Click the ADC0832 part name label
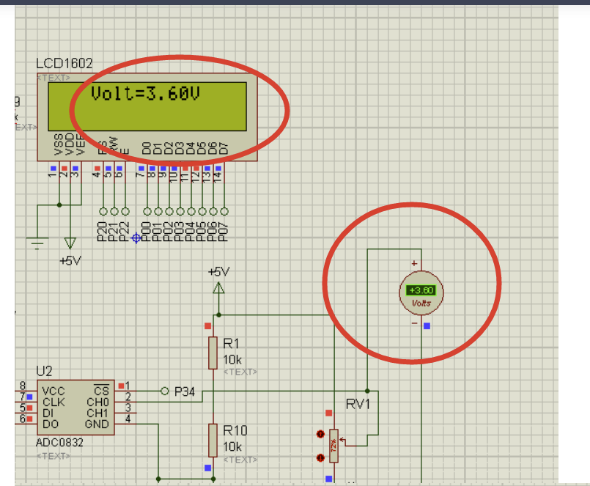This screenshot has width=590, height=486. (59, 442)
